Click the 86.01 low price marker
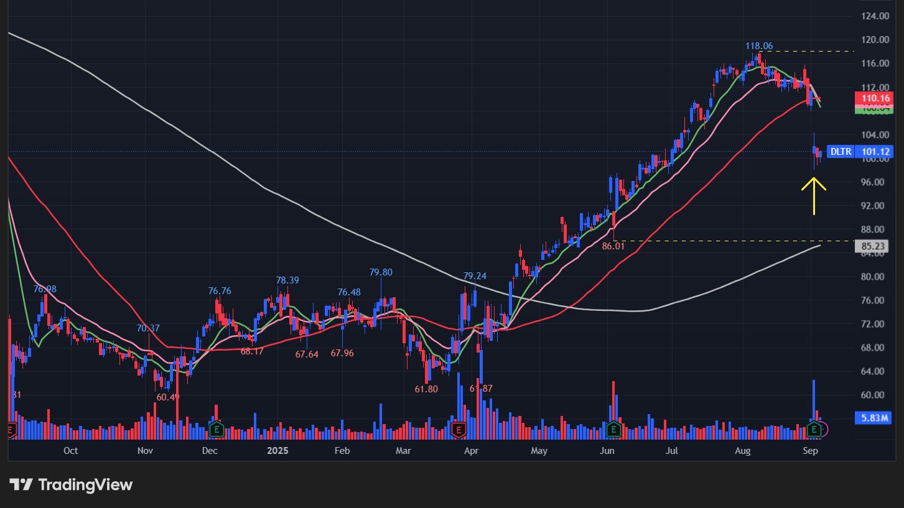 (615, 246)
